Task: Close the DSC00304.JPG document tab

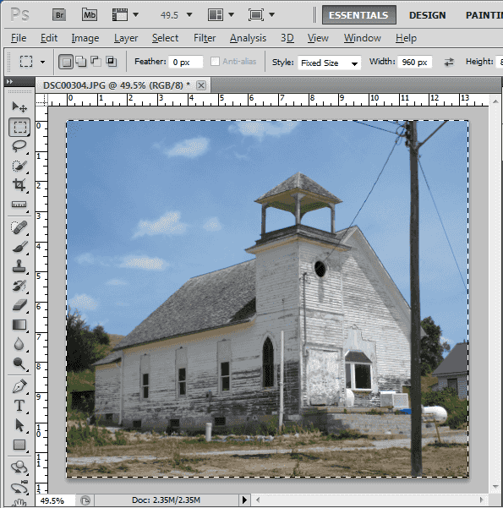Action: tap(201, 85)
